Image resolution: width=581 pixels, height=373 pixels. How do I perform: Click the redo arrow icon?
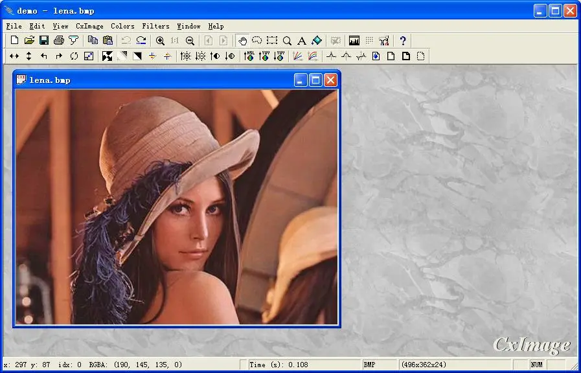(x=141, y=40)
